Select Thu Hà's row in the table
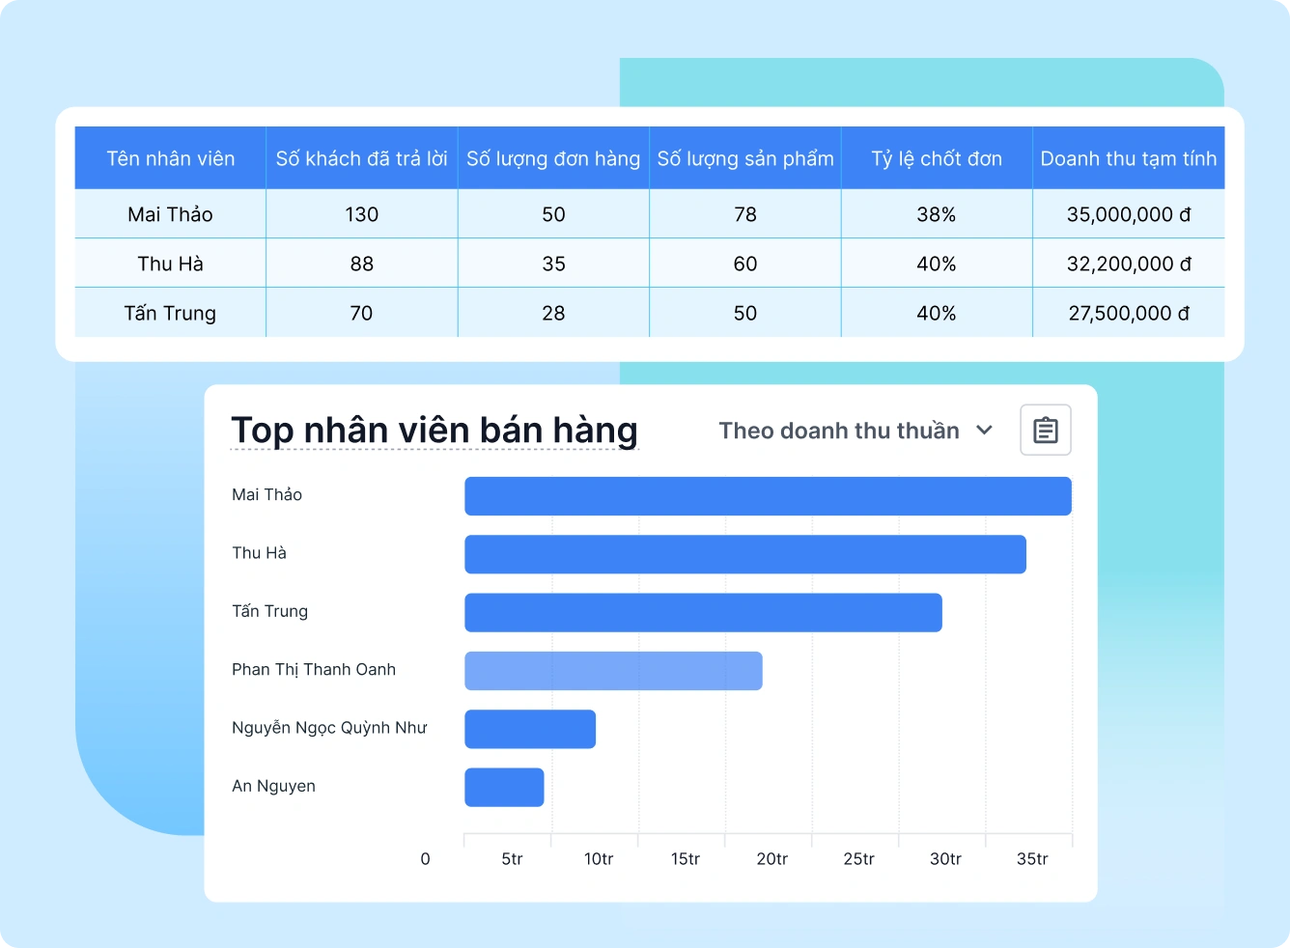Viewport: 1290px width, 948px height. coord(170,263)
